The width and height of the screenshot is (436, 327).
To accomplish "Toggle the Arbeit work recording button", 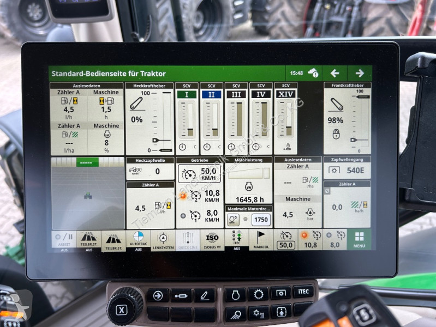I will click(64, 239).
